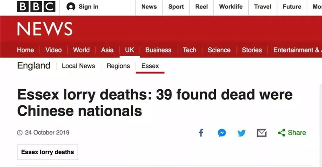
Task: Open the Travel section in top bar
Action: pyautogui.click(x=262, y=7)
